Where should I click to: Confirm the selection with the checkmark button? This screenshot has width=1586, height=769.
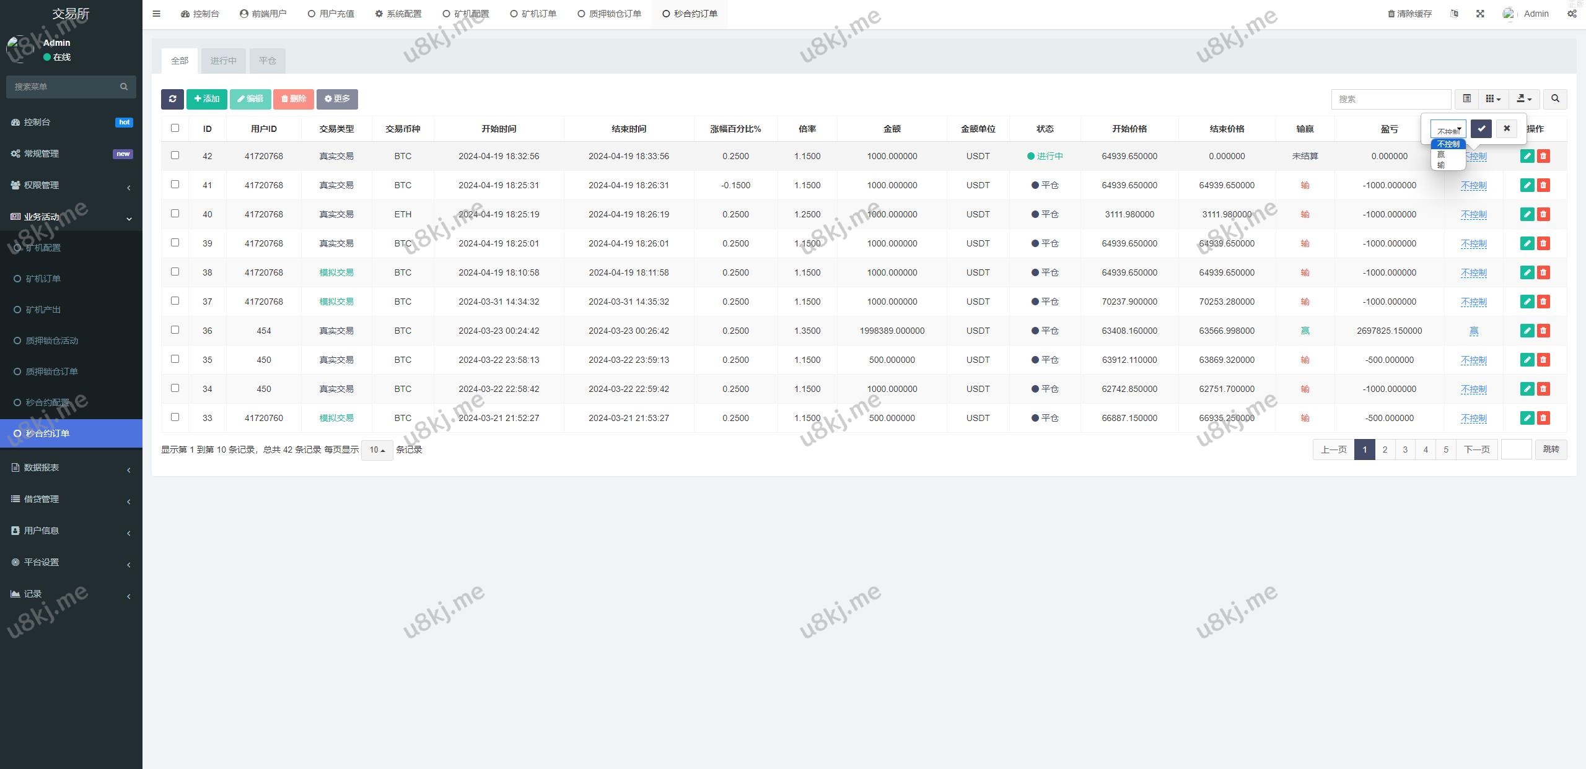click(1481, 129)
